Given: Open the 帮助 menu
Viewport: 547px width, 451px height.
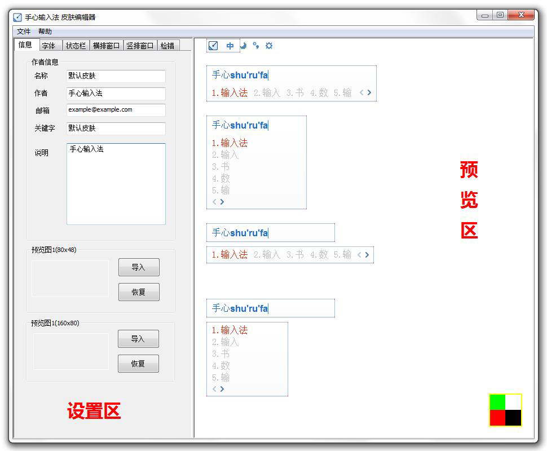Looking at the screenshot, I should tap(45, 32).
